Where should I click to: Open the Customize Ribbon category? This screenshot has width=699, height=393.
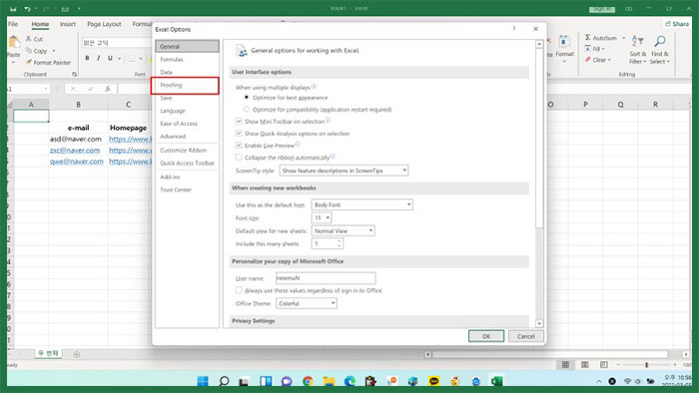[183, 150]
